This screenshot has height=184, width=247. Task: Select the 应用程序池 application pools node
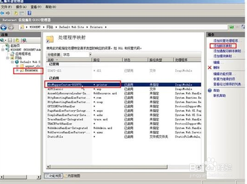pyautogui.click(x=23, y=54)
